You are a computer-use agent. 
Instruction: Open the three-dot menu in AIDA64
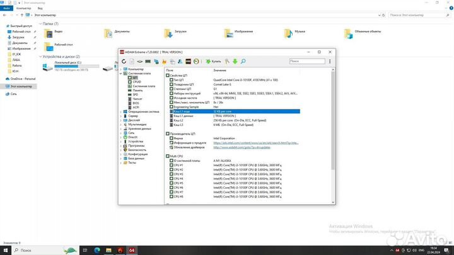(330, 61)
